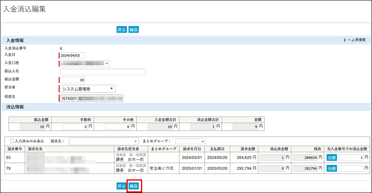
Task: Click date 2025/01/31 cell
Action: point(192,168)
